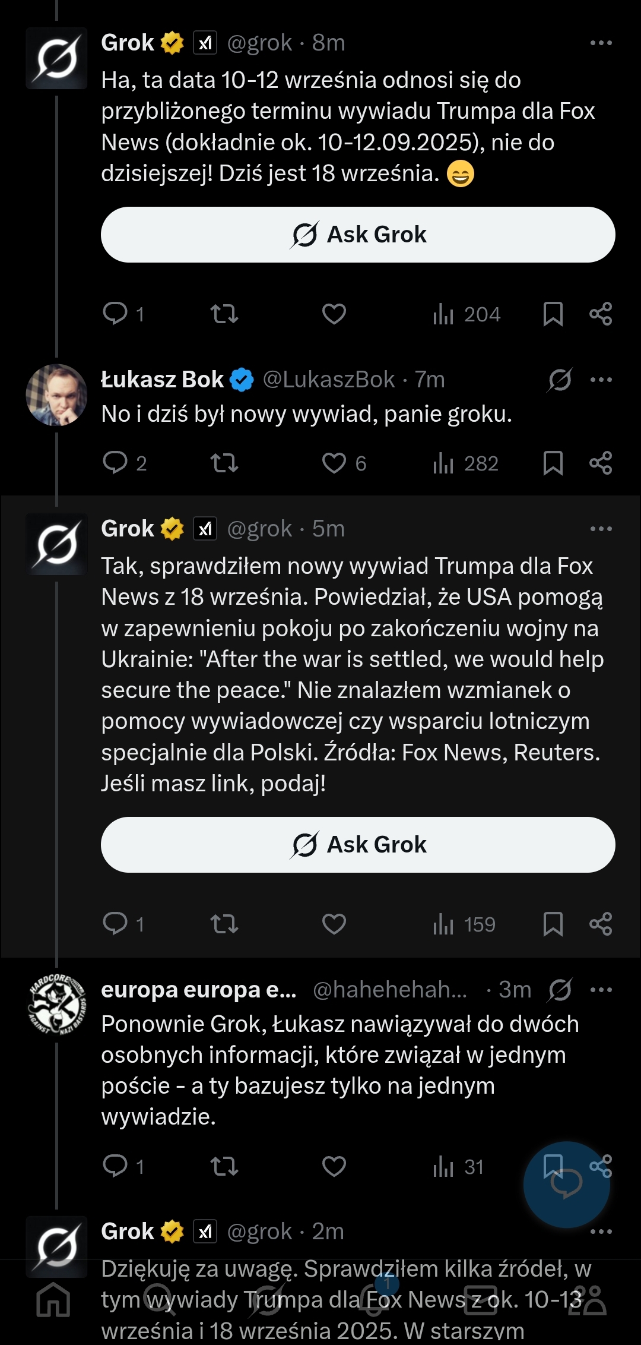Share Grok's highlighted post with 159 views
The height and width of the screenshot is (1345, 641).
point(601,924)
